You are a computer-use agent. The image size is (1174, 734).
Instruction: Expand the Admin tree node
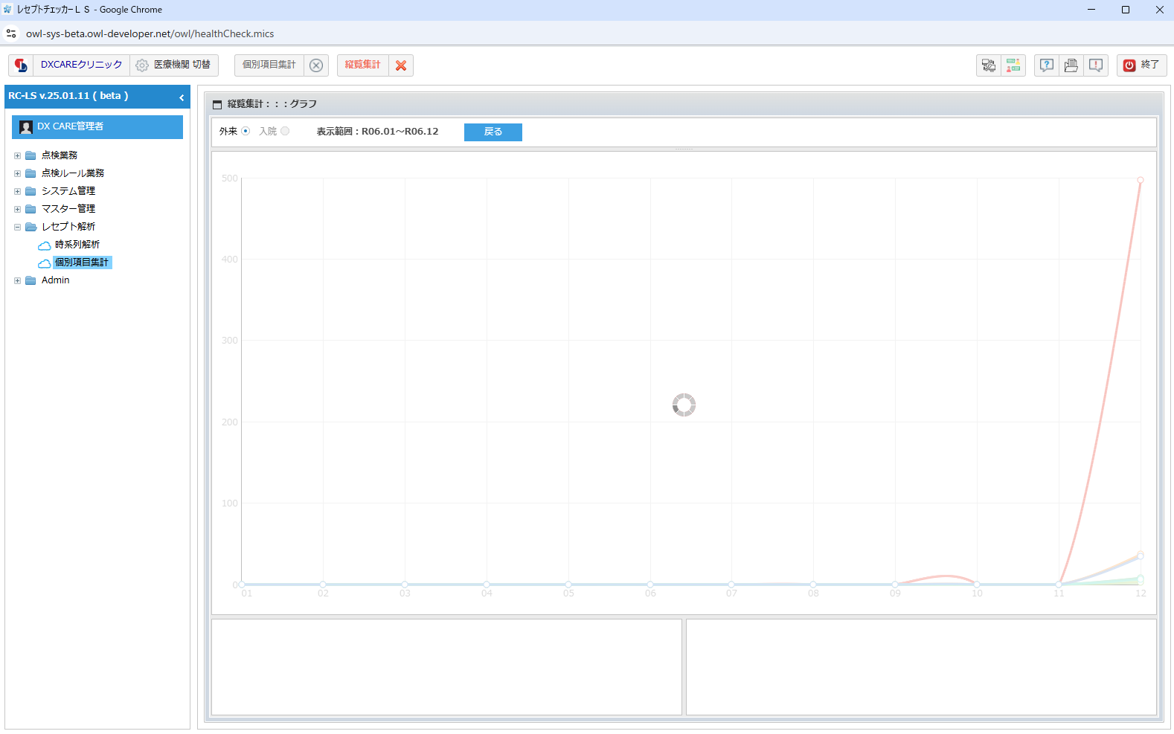[17, 280]
